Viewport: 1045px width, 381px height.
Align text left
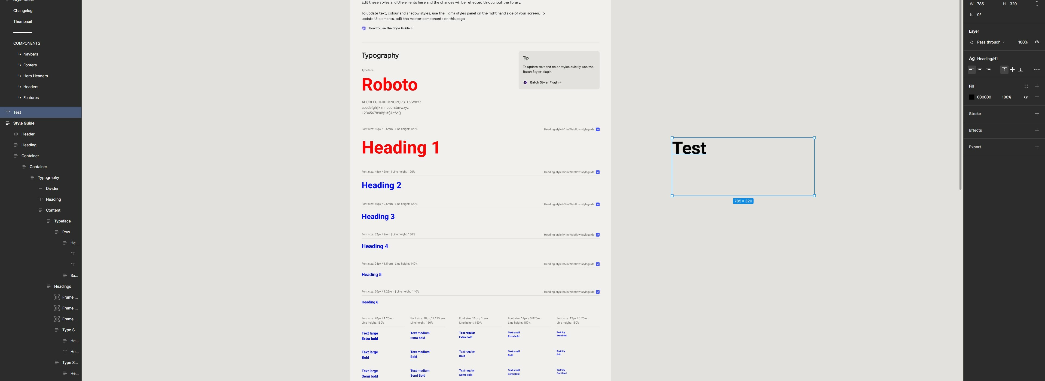(971, 70)
